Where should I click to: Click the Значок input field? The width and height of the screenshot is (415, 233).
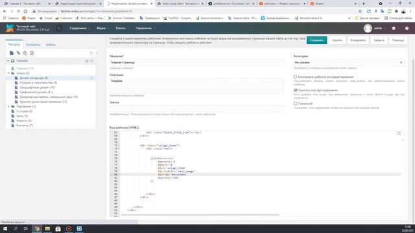click(196, 108)
